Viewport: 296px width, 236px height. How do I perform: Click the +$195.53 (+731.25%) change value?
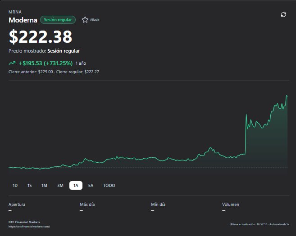click(46, 63)
